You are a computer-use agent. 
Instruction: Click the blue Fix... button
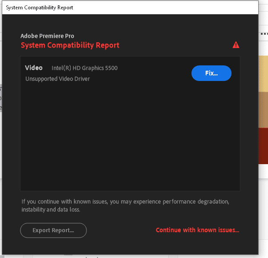pos(211,73)
